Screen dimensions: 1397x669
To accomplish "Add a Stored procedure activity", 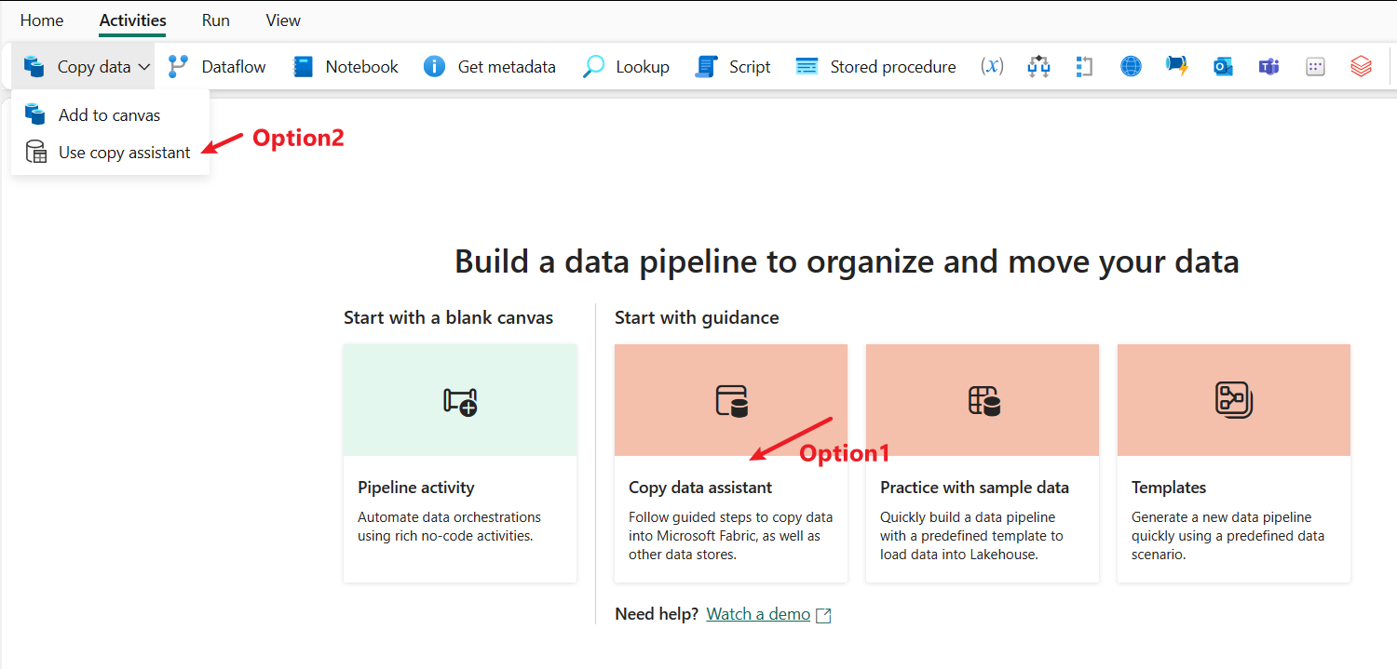I will pyautogui.click(x=875, y=67).
